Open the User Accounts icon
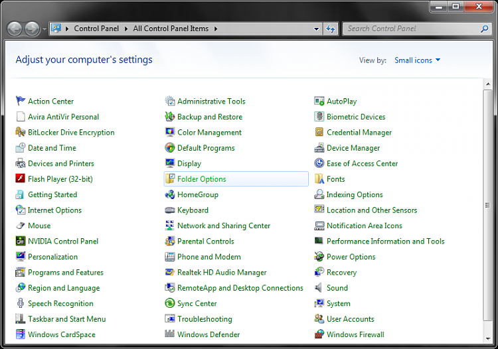The height and width of the screenshot is (349, 498). point(319,318)
